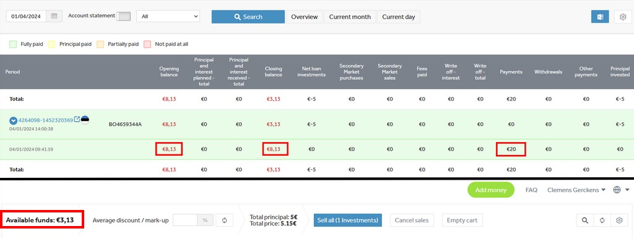The image size is (634, 239).
Task: Switch to the Current month view
Action: 350,17
